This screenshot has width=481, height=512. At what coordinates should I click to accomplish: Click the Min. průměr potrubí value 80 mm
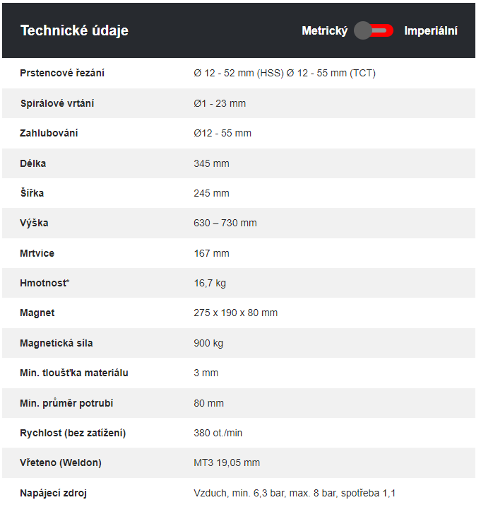tap(208, 403)
